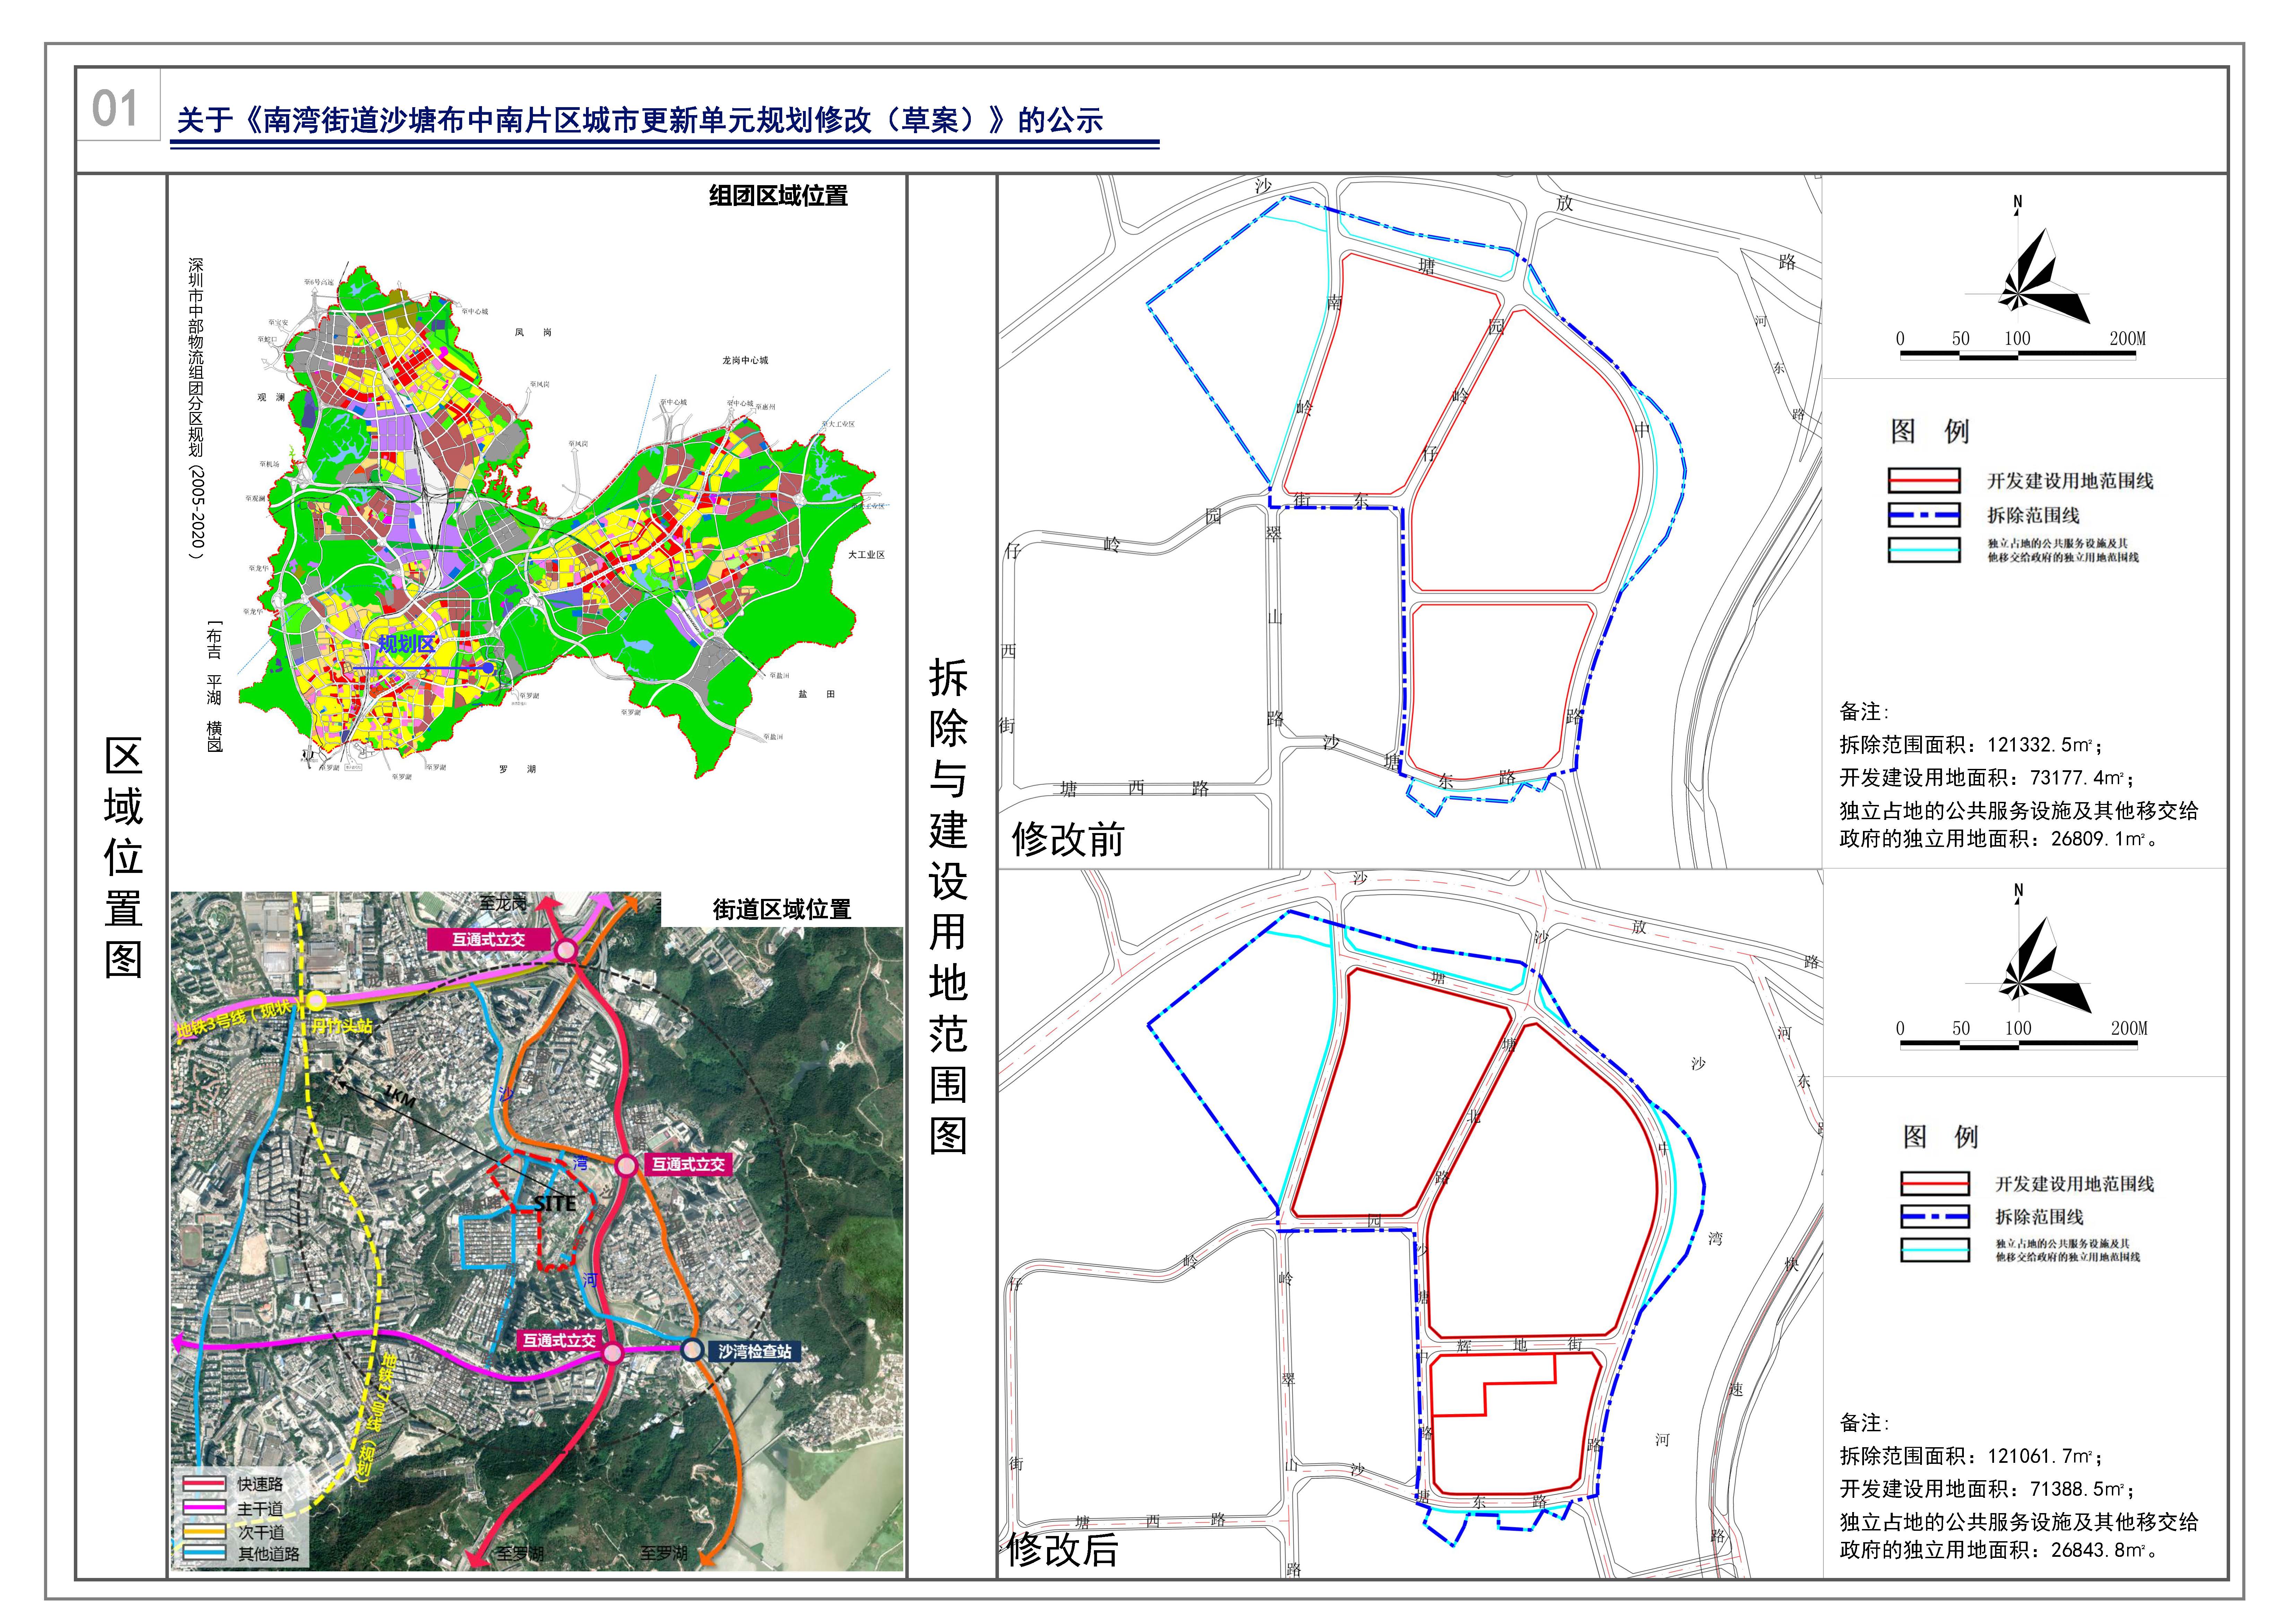Click the 丹竹头站 yellow station marker
Image resolution: width=2296 pixels, height=1622 pixels.
pyautogui.click(x=316, y=1000)
